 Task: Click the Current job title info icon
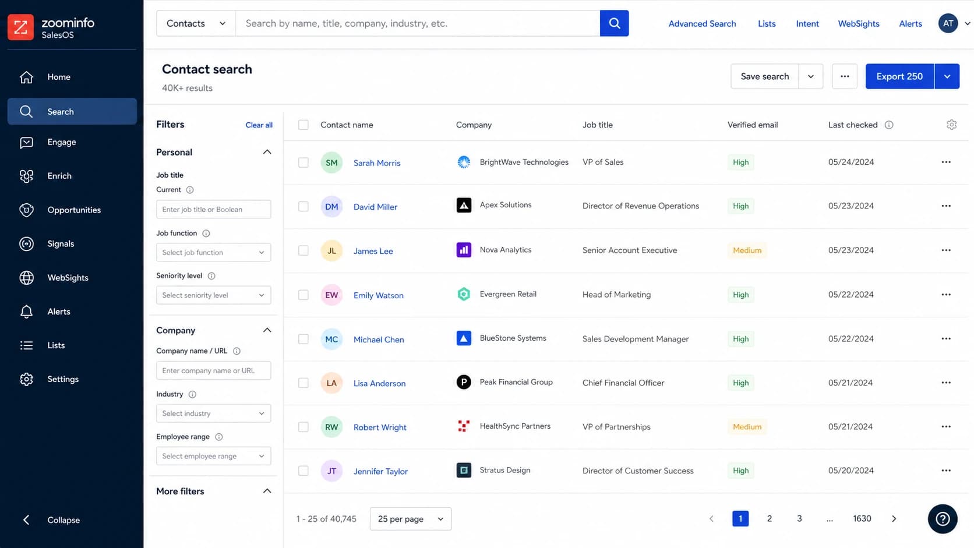pyautogui.click(x=190, y=190)
